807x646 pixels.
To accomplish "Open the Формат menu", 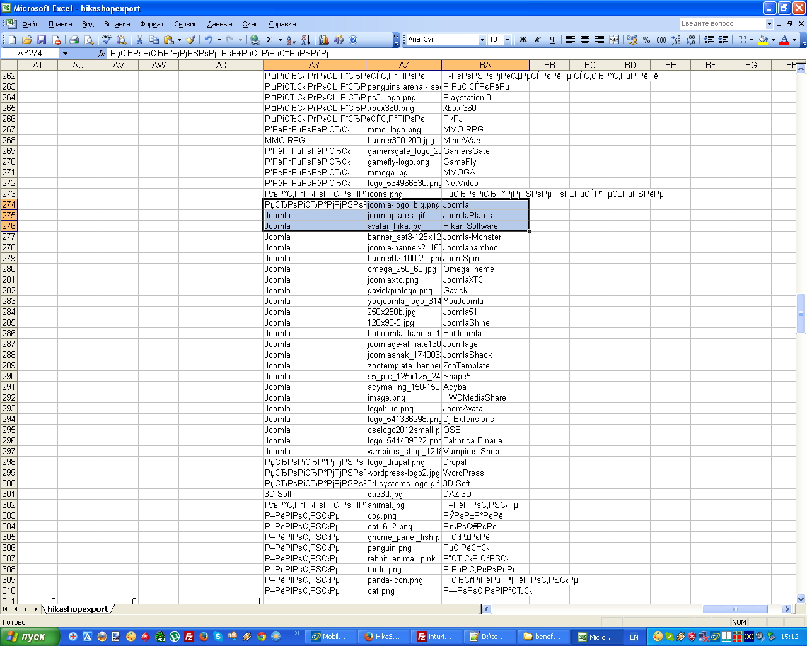I will point(152,24).
